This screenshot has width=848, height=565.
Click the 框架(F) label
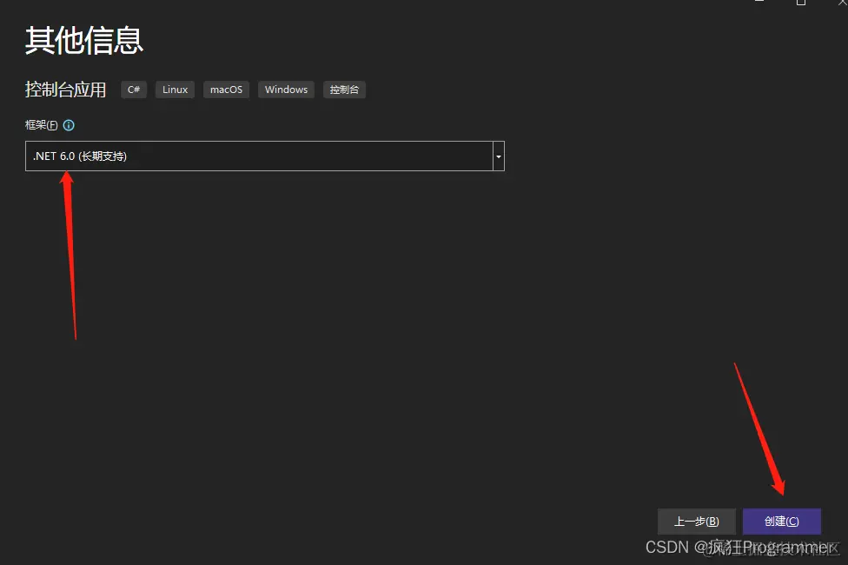[41, 125]
